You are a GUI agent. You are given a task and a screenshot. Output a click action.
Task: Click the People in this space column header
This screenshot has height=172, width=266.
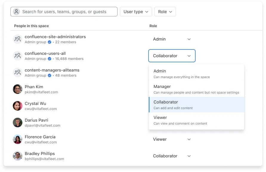pos(31,26)
